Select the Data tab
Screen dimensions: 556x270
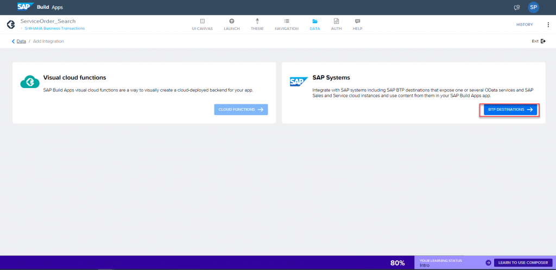[314, 24]
